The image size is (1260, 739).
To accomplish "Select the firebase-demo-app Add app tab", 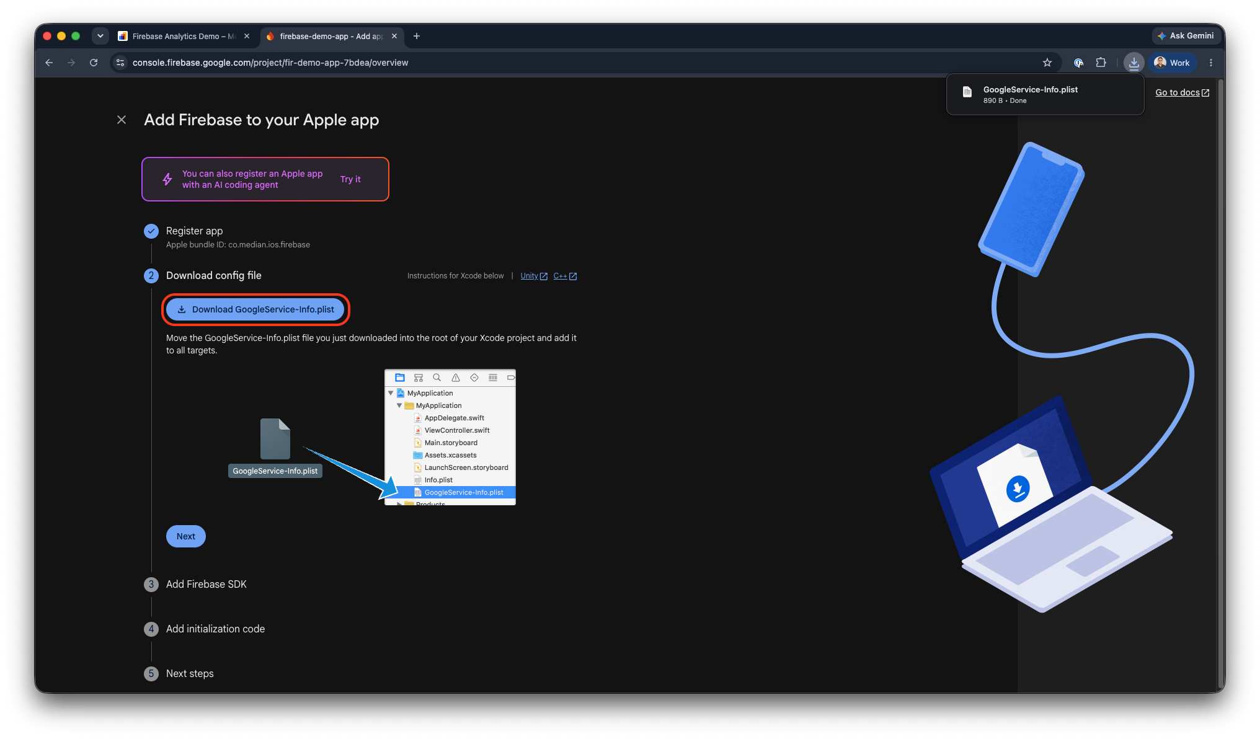I will point(332,36).
